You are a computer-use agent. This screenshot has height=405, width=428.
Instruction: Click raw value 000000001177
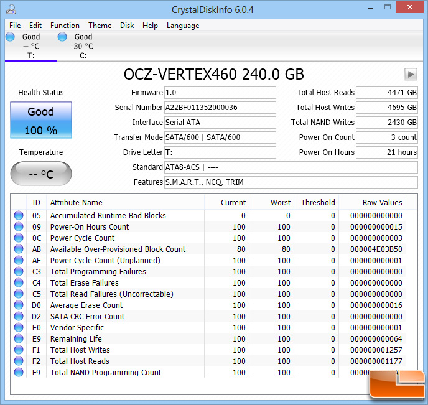(x=376, y=361)
